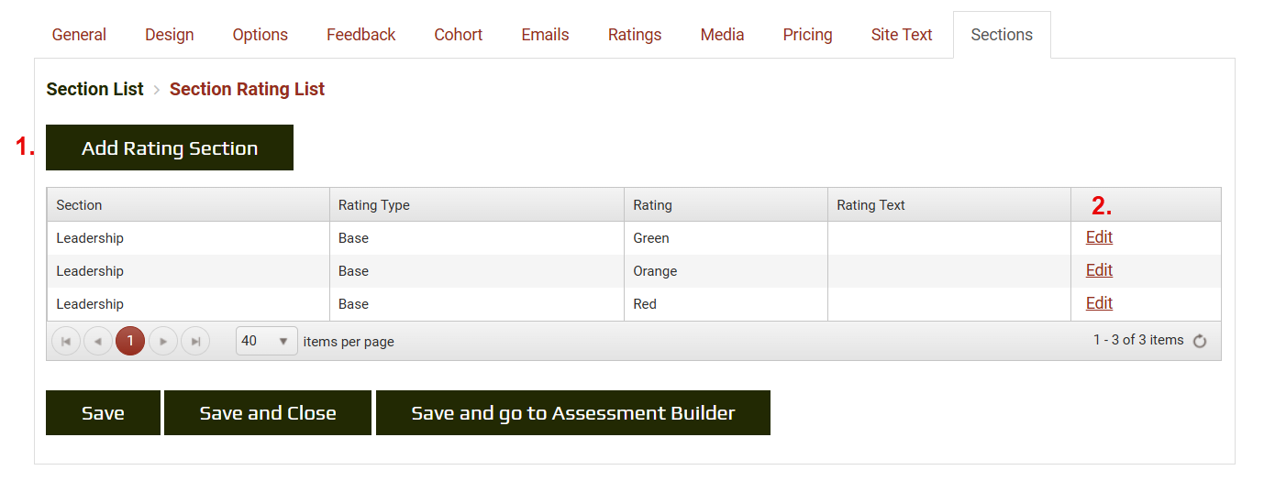Go to next page pager arrow
Viewport: 1264px width, 492px height.
point(163,341)
